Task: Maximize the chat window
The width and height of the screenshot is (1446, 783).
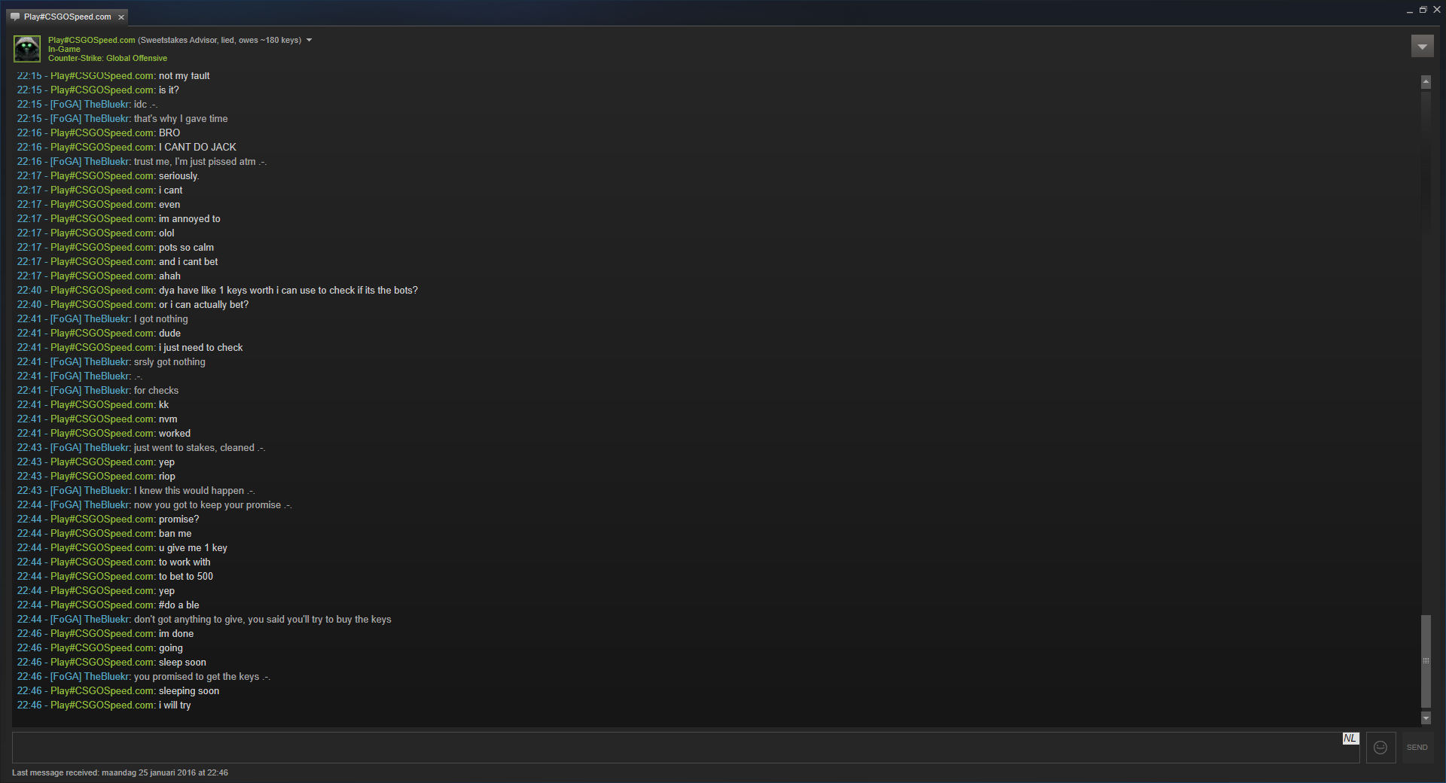Action: tap(1423, 10)
